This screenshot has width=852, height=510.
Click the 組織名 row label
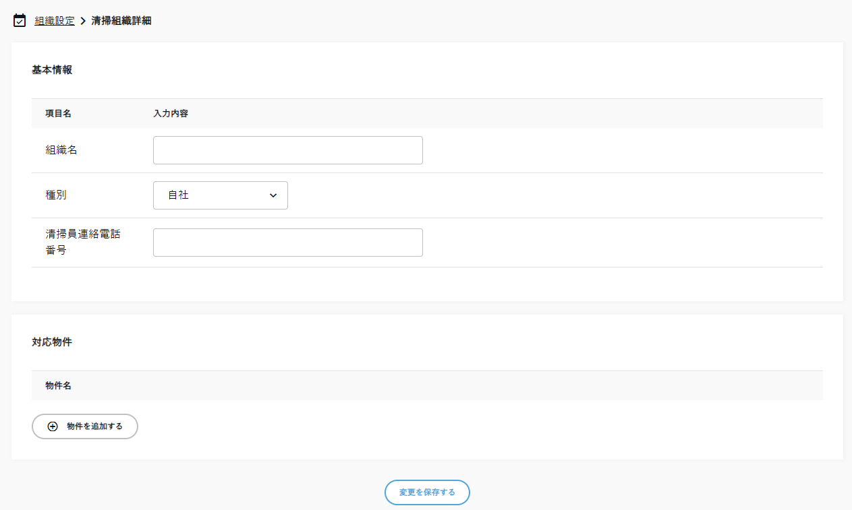[x=61, y=150]
